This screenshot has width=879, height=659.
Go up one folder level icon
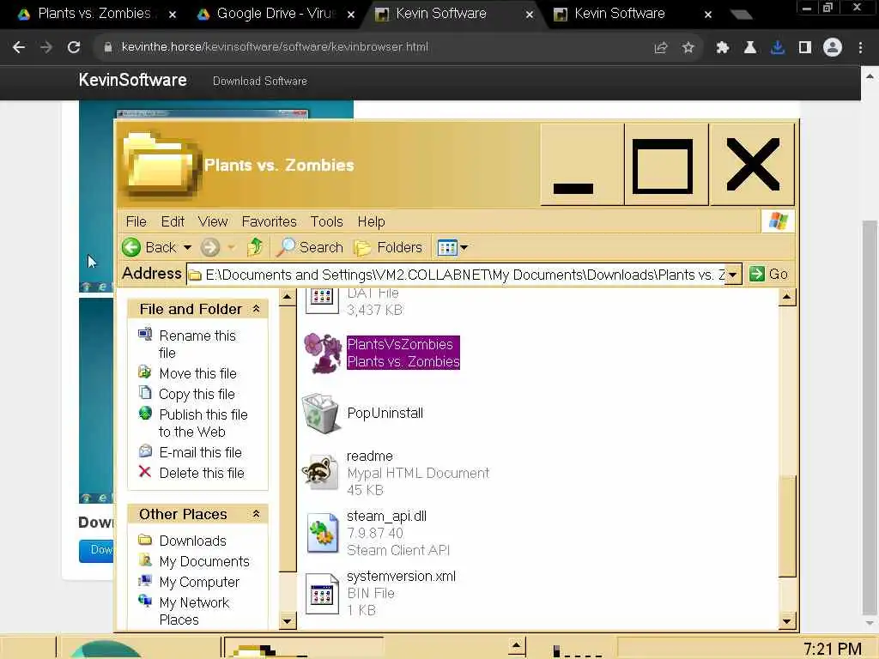tap(255, 246)
